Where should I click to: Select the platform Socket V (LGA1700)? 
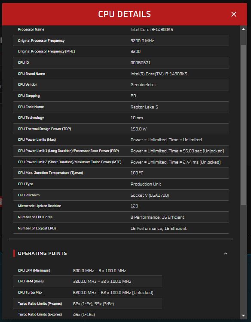tap(150, 195)
